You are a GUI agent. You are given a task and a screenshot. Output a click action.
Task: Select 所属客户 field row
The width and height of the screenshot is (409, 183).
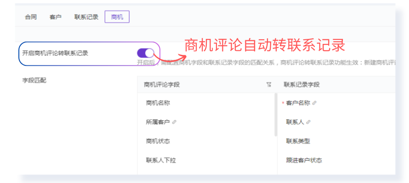click(x=158, y=122)
